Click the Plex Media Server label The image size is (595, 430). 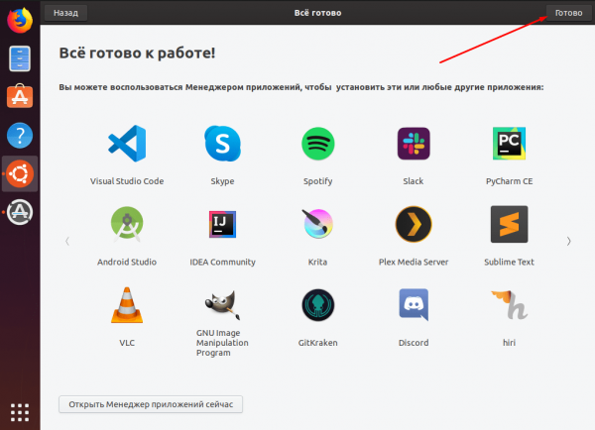click(414, 262)
